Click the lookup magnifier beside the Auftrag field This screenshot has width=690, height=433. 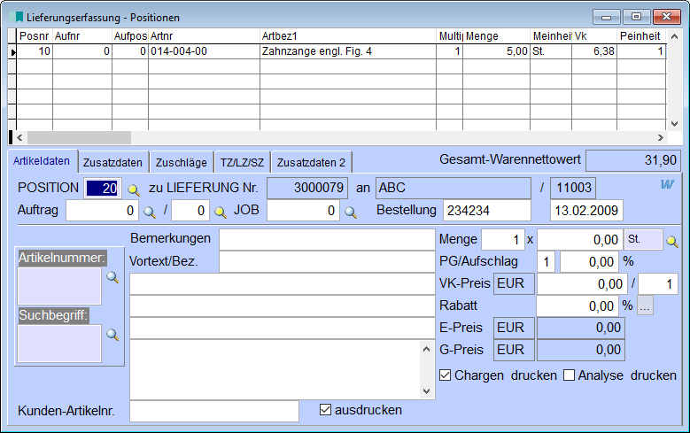click(149, 211)
